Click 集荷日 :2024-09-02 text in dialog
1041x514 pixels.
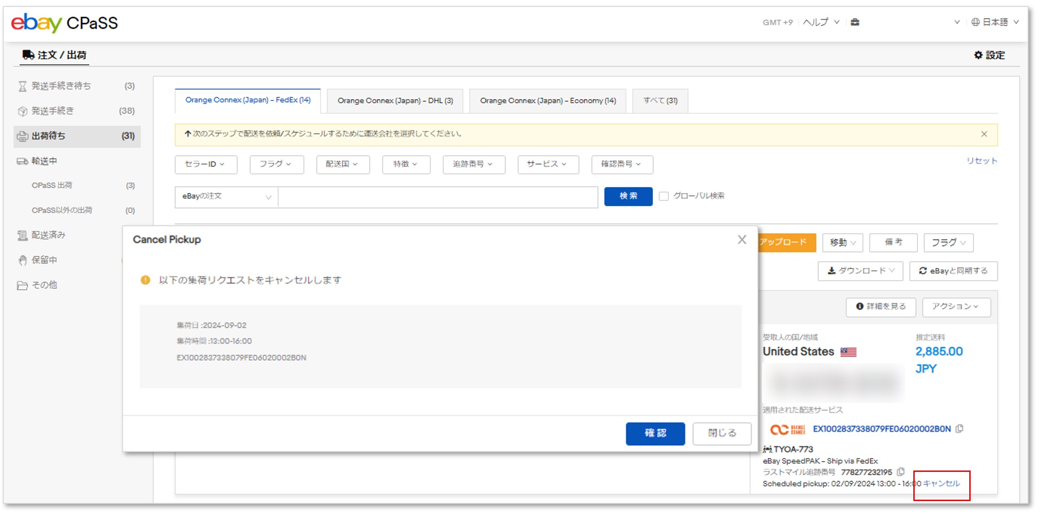[211, 325]
